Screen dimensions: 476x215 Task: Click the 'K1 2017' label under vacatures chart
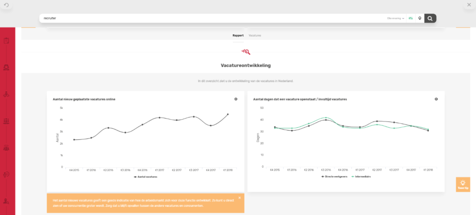pos(159,170)
